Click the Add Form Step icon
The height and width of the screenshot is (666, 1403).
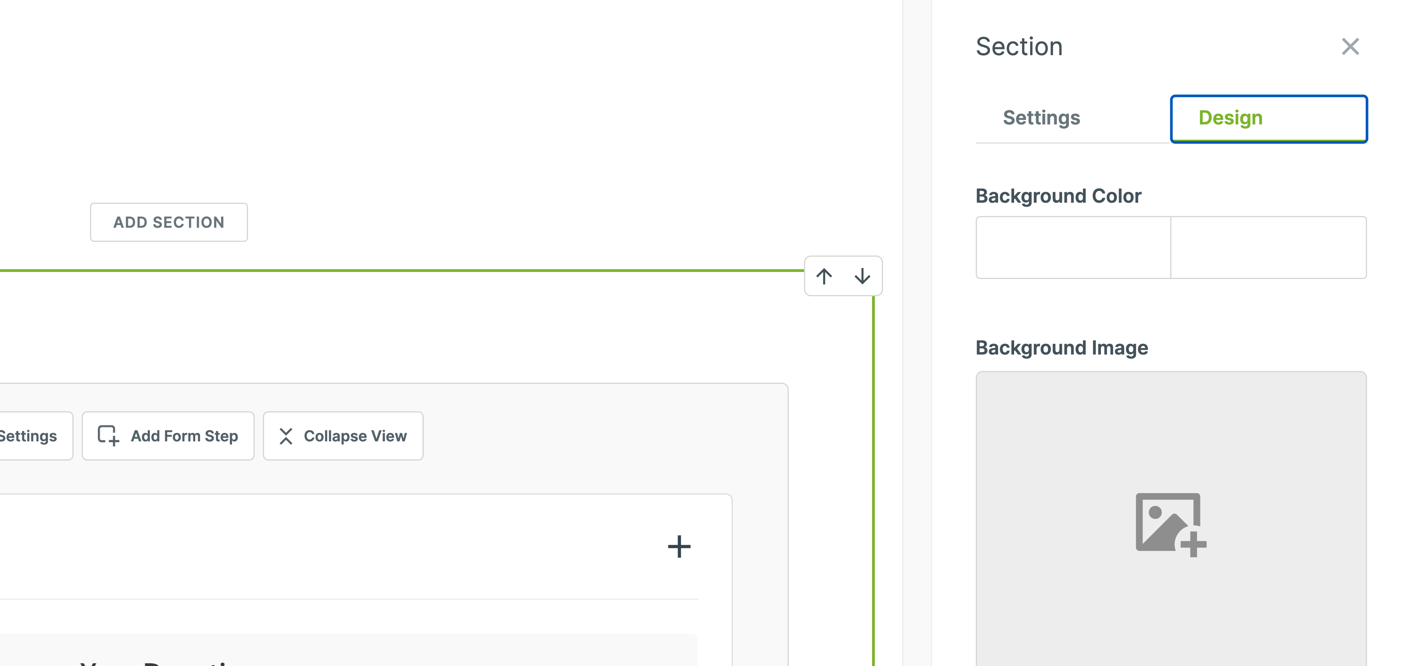(x=108, y=436)
